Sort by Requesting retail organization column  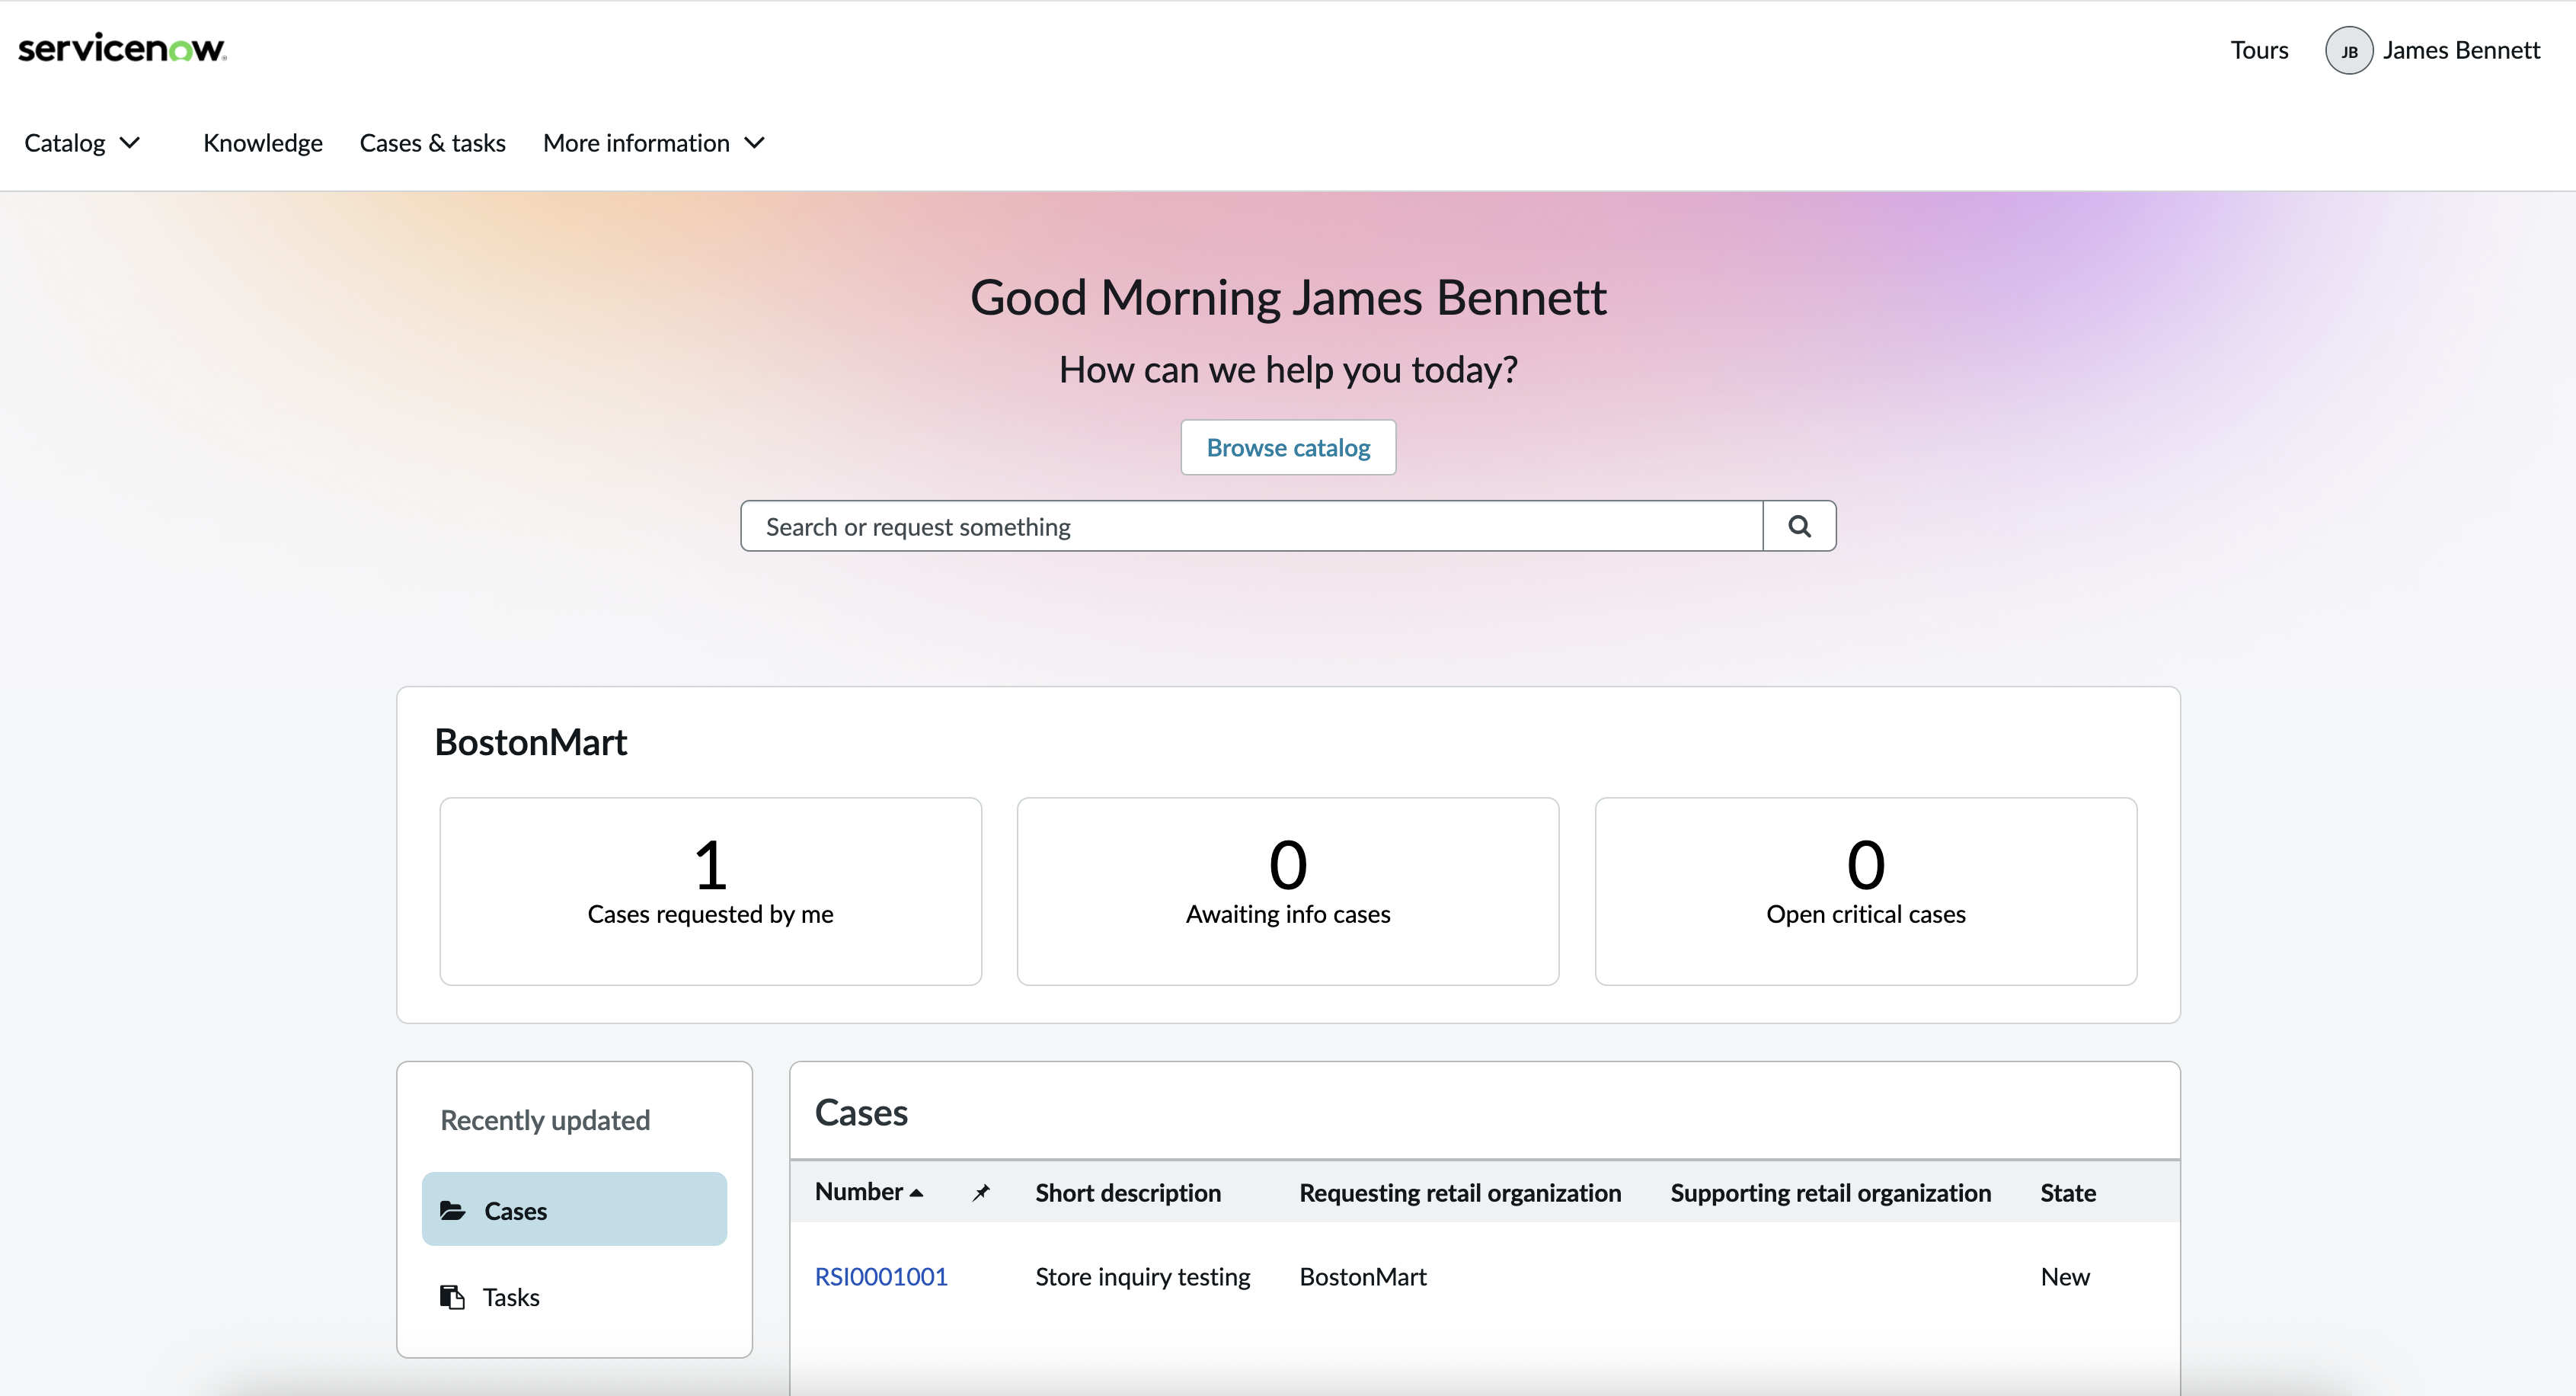point(1460,1193)
